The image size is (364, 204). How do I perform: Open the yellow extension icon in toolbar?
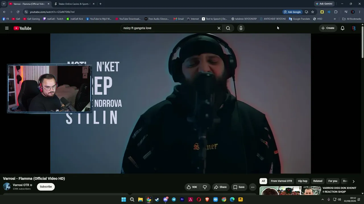pos(322,12)
